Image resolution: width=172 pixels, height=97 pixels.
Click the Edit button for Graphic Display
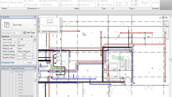coord(25,58)
